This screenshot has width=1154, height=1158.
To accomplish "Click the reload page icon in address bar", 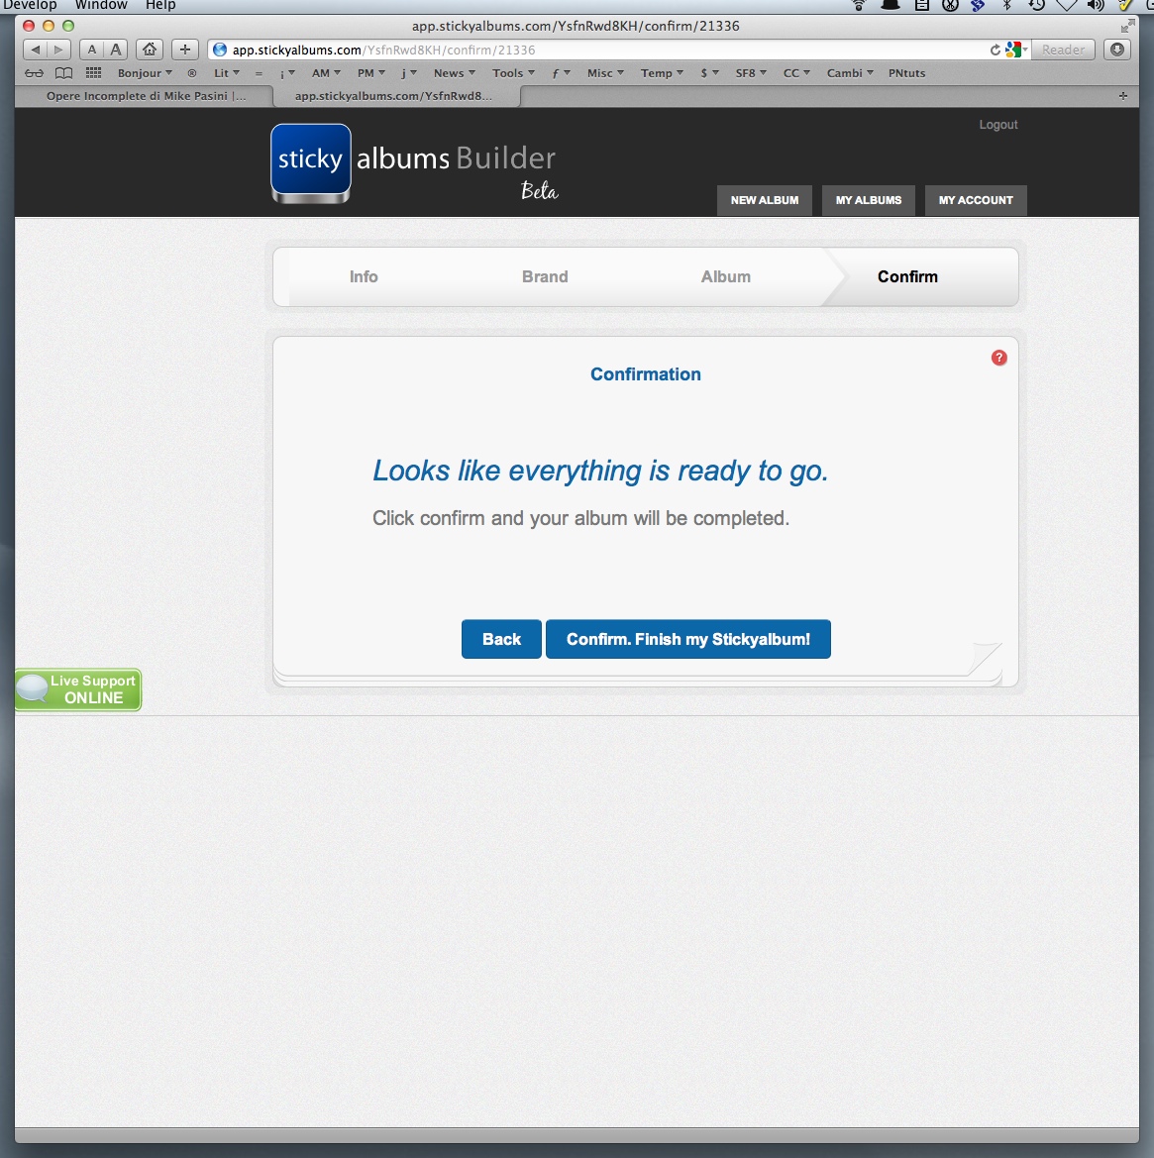I will pyautogui.click(x=995, y=50).
